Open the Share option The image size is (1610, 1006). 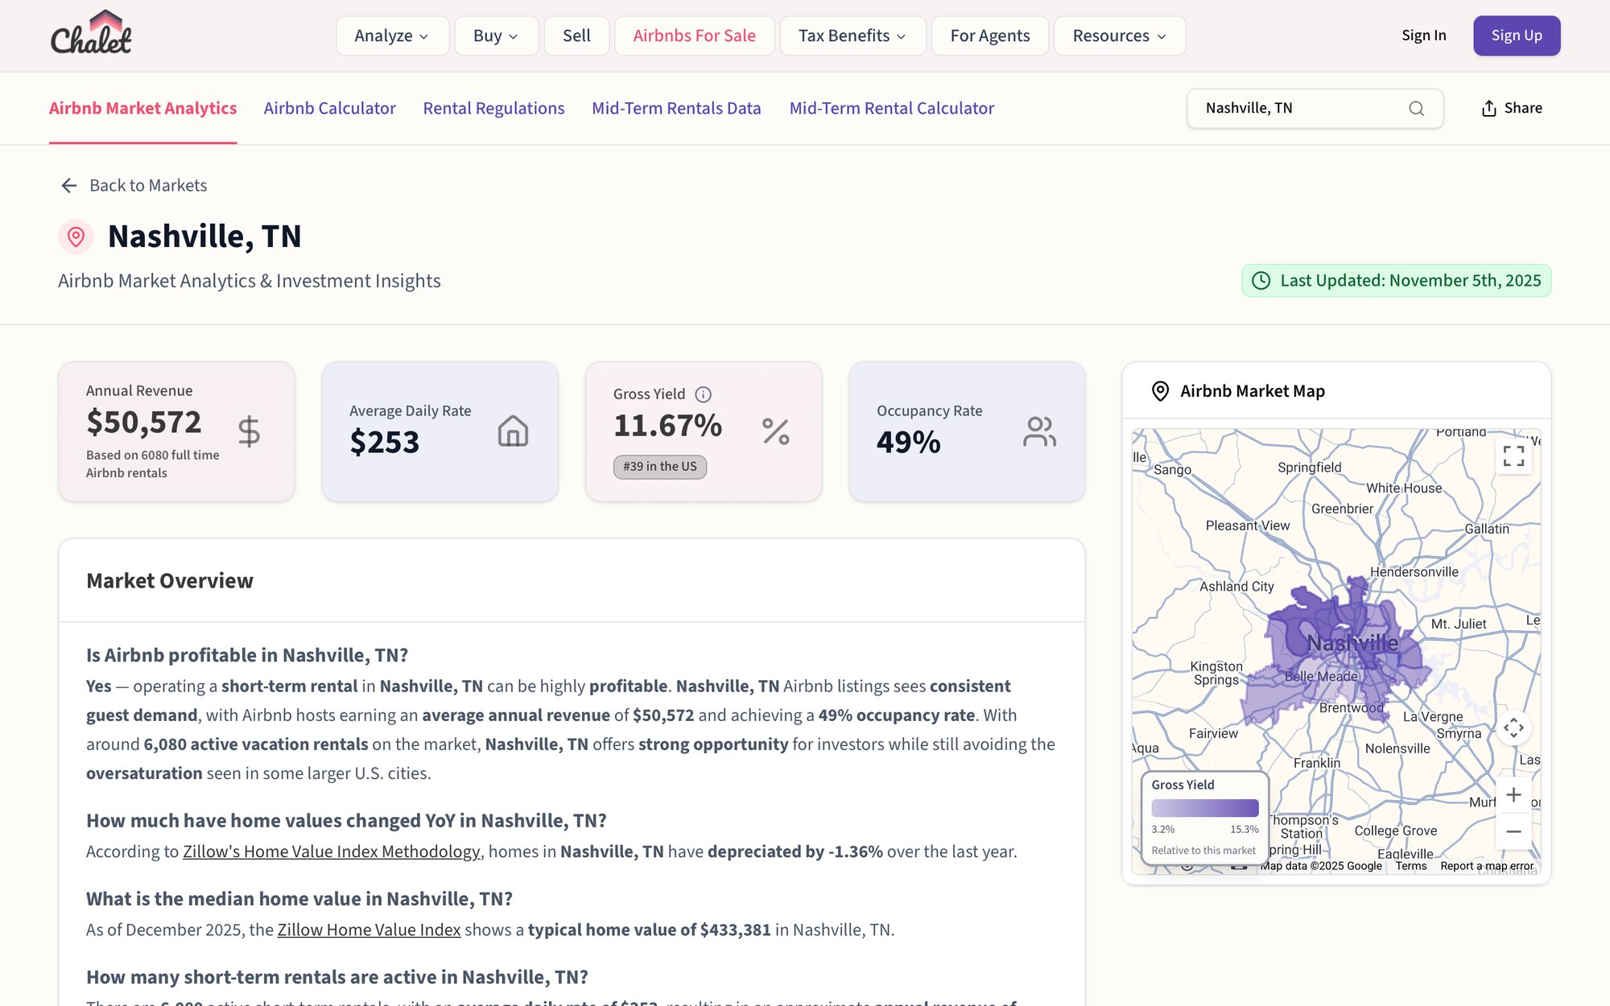pyautogui.click(x=1512, y=108)
